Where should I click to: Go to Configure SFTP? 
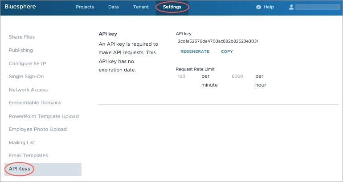click(x=28, y=63)
